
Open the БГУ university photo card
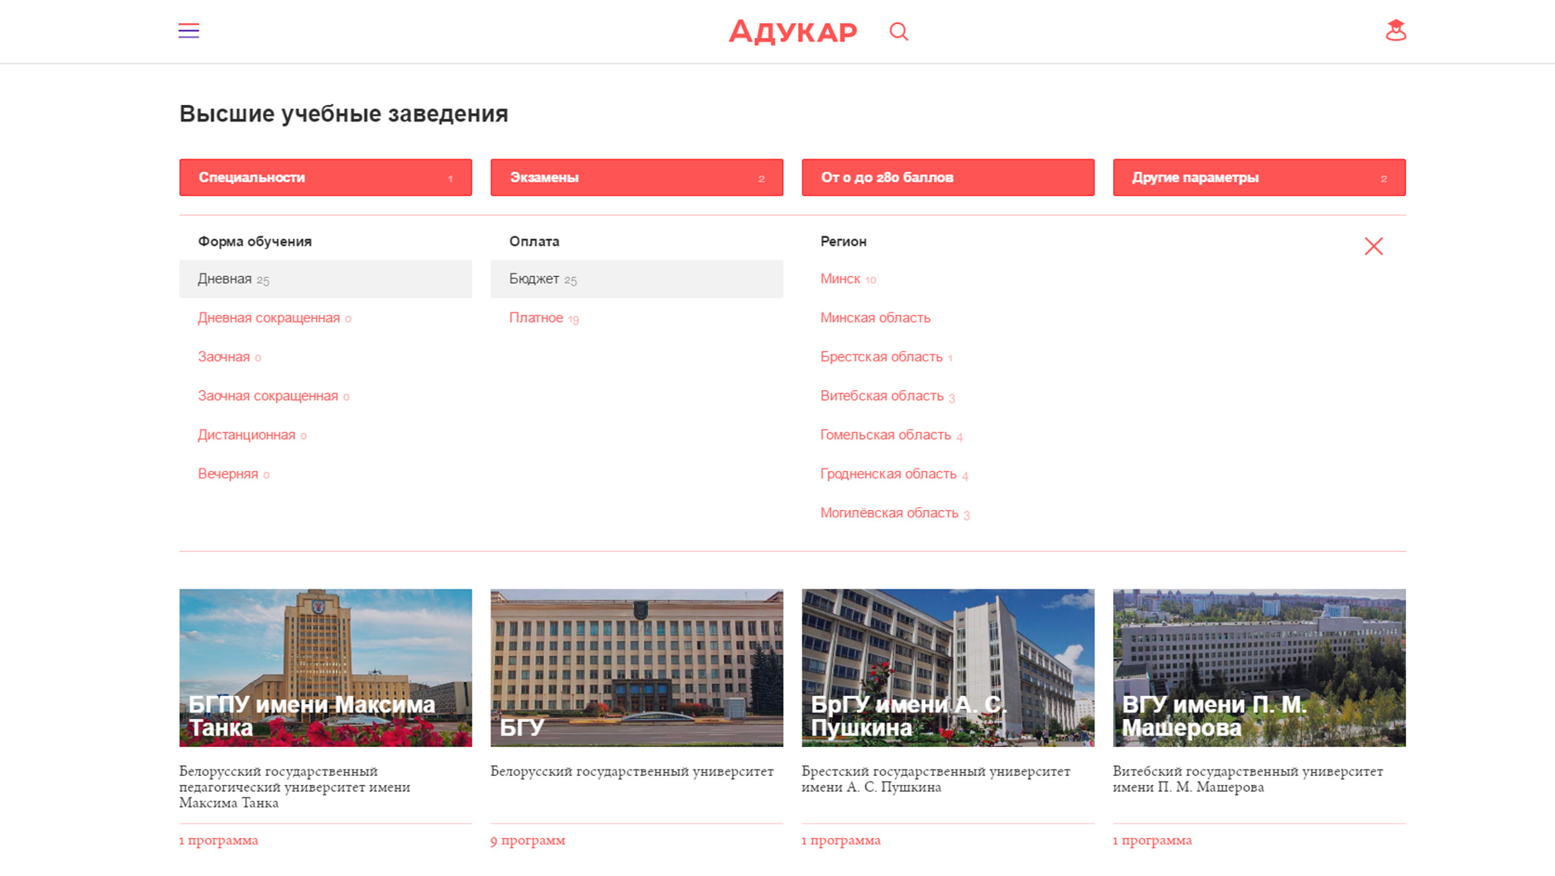[637, 668]
